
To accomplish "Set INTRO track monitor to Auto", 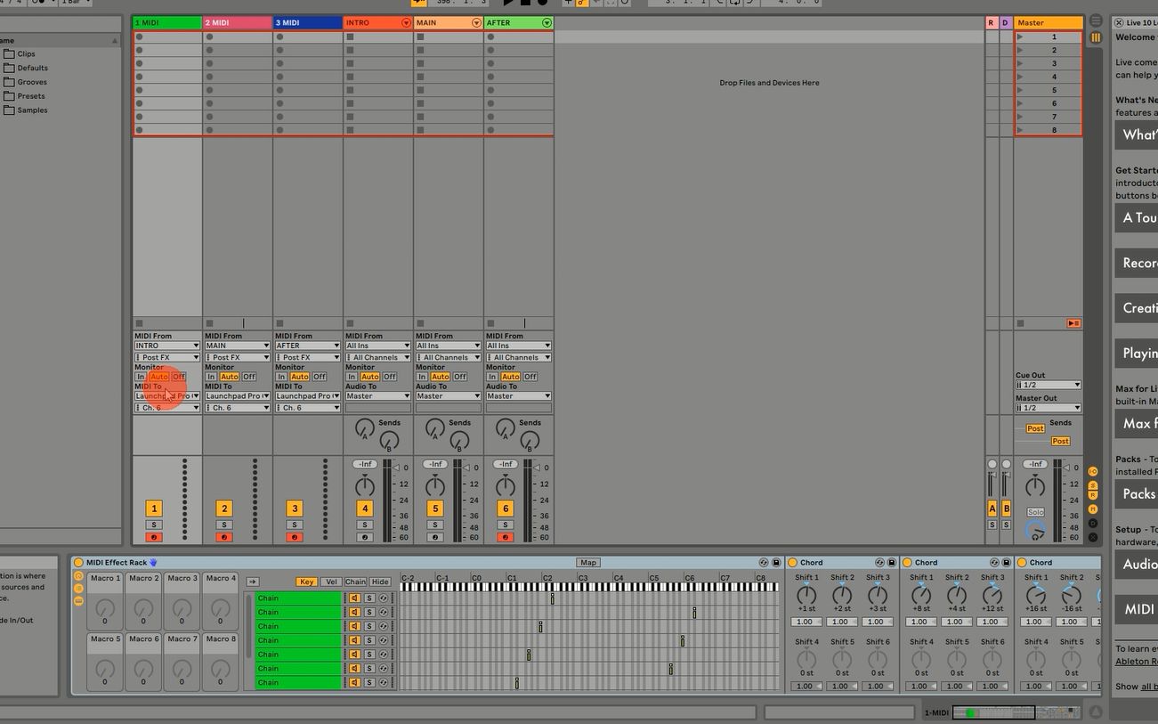I will coord(370,377).
